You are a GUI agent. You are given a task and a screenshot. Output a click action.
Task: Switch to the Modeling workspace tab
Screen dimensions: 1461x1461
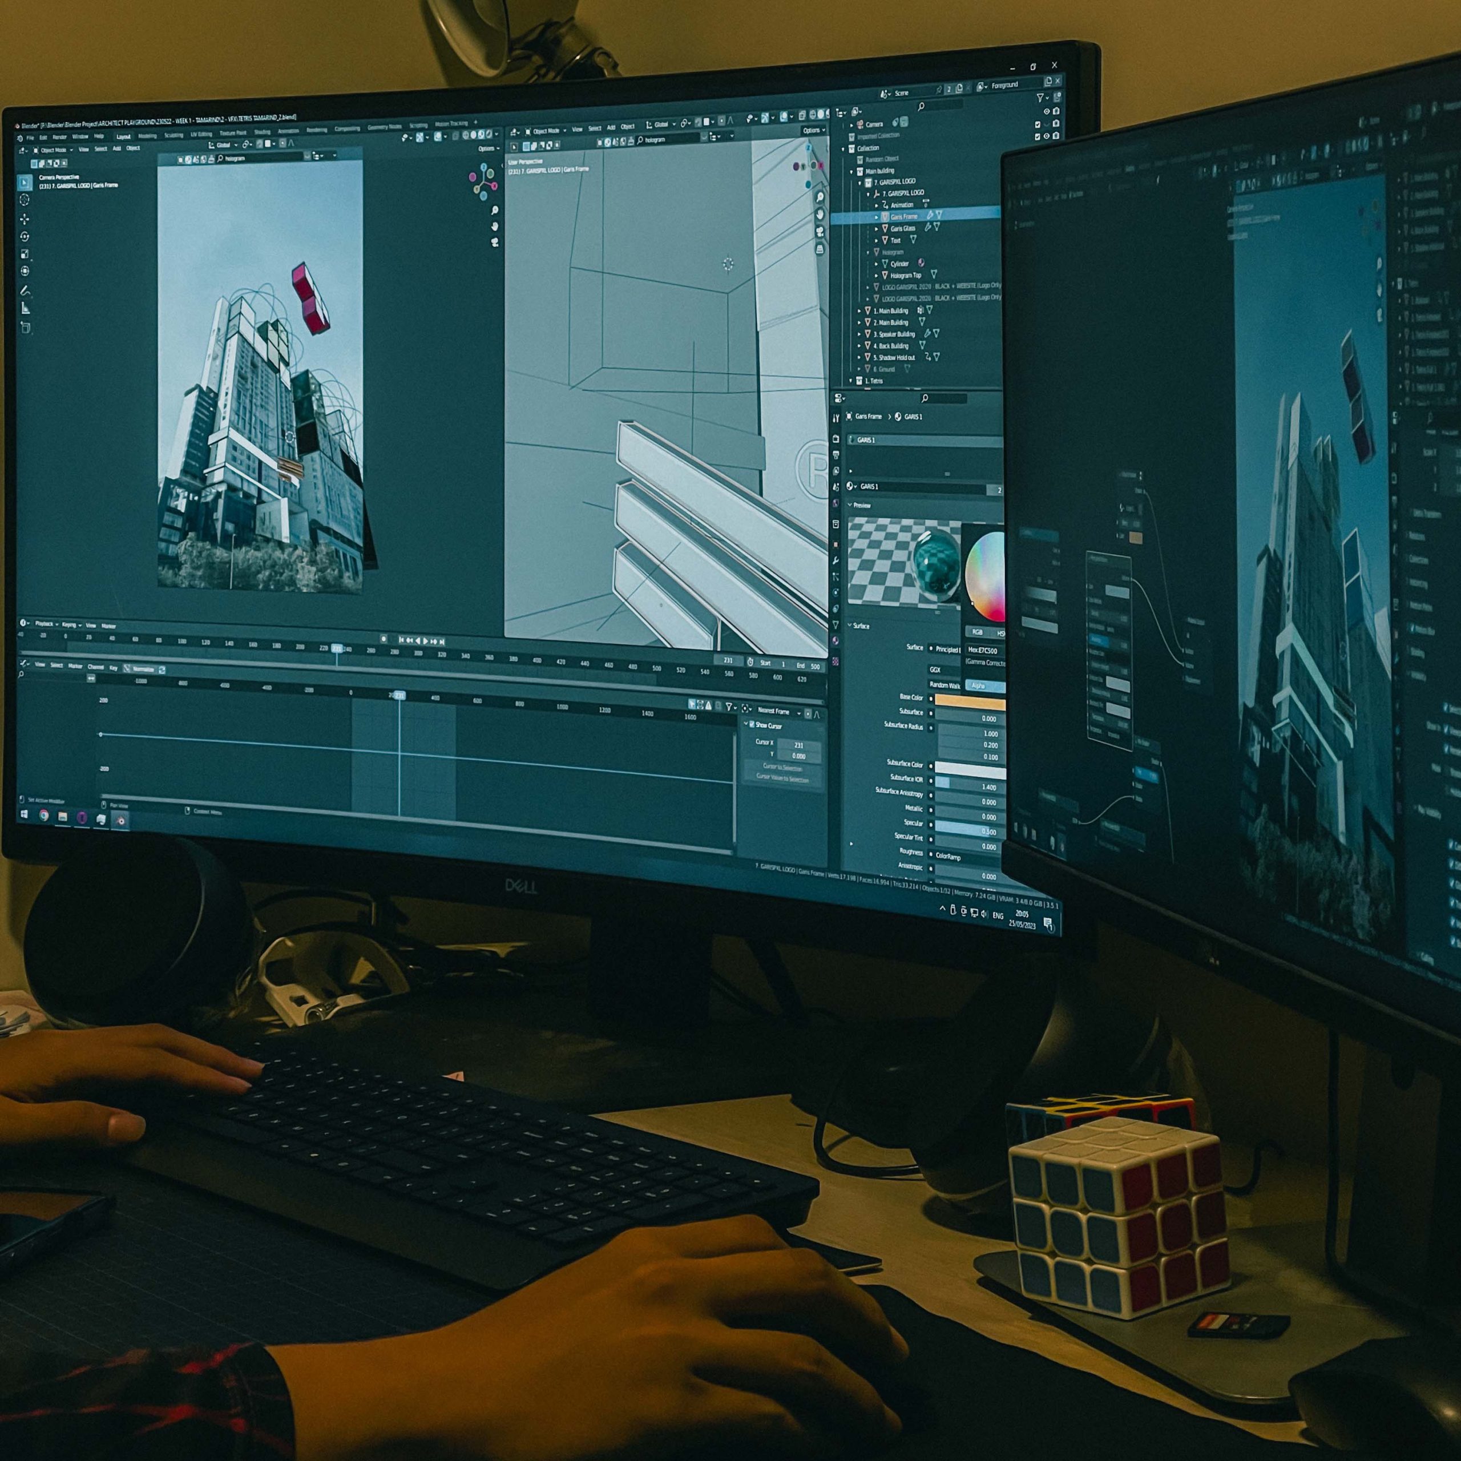point(147,136)
